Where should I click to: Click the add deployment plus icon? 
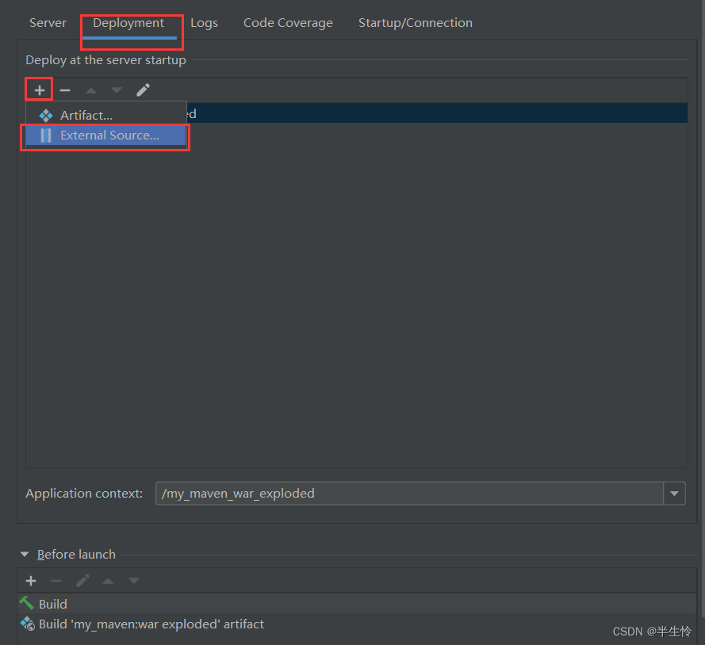[40, 90]
